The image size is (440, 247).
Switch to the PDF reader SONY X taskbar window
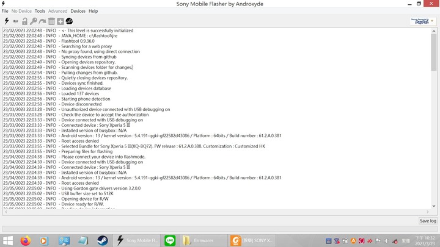tap(251, 240)
